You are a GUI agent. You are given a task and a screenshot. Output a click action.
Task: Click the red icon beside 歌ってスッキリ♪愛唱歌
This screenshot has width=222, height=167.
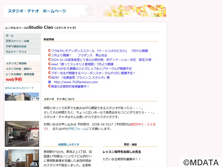[49, 64]
